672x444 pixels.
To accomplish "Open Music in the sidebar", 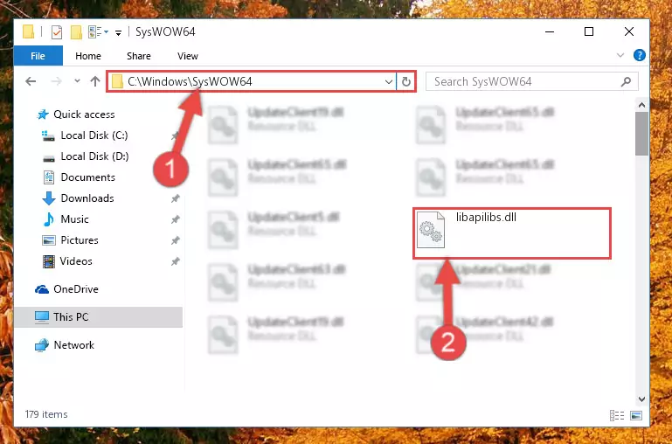I will click(74, 219).
